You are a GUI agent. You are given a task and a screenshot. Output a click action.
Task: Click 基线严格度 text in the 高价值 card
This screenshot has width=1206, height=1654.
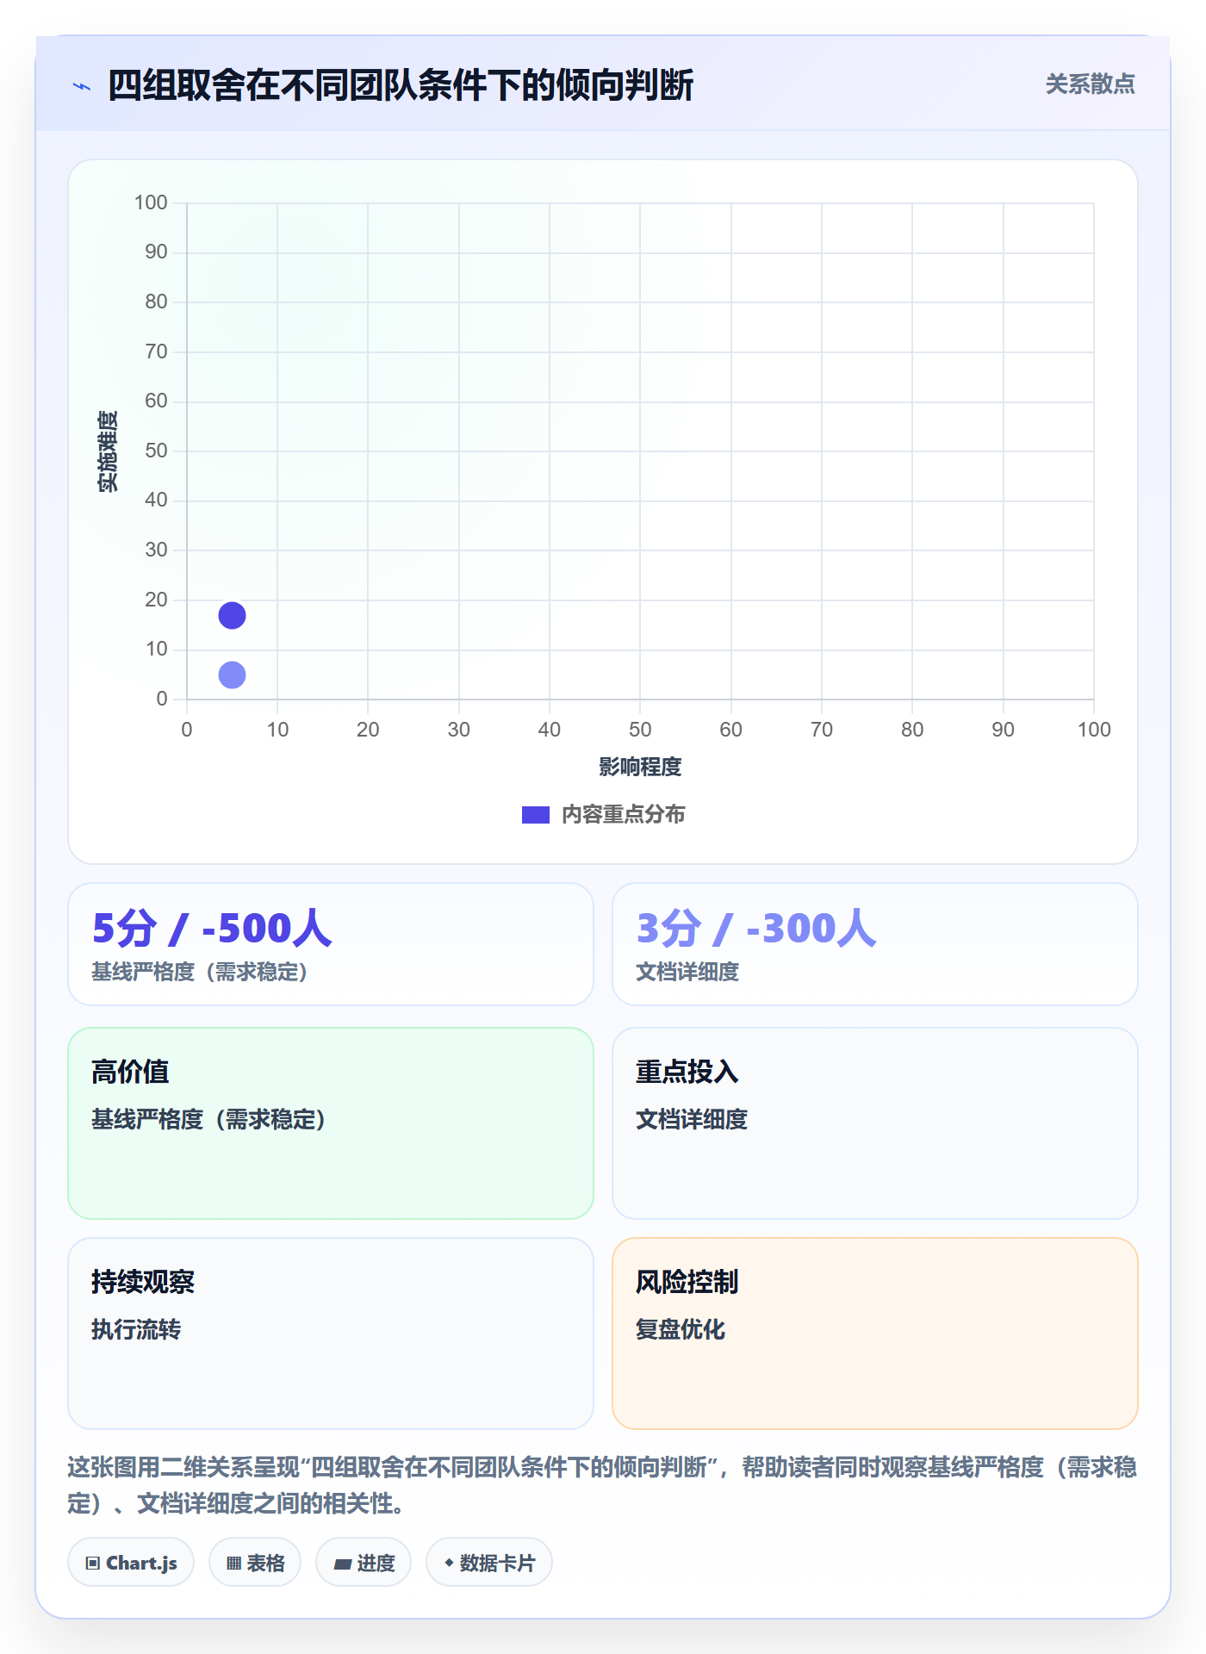(x=208, y=1119)
